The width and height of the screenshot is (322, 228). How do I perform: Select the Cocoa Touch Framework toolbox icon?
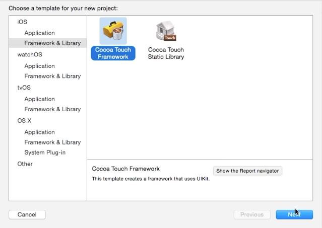pyautogui.click(x=113, y=31)
